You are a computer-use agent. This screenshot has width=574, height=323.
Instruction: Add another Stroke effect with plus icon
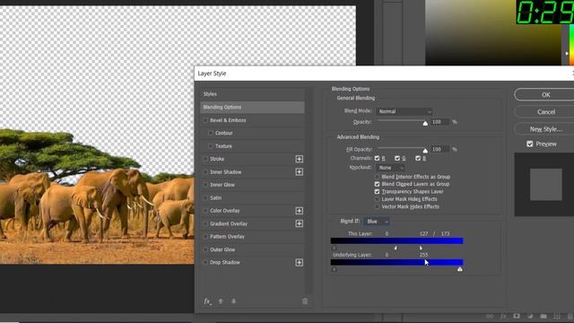tap(299, 159)
